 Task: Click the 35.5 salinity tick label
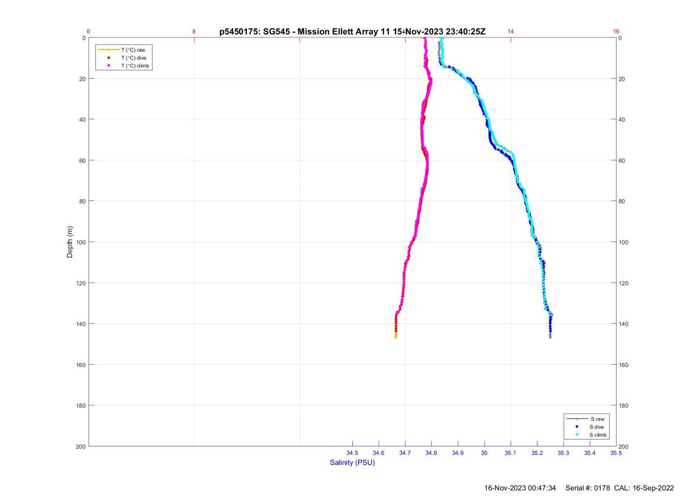click(x=616, y=453)
